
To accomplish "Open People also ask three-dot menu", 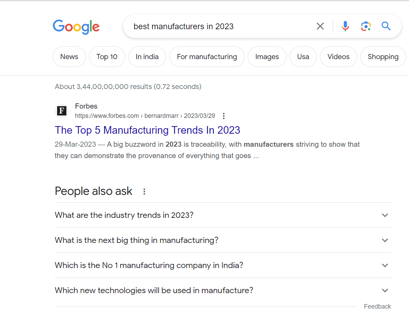I will click(144, 192).
